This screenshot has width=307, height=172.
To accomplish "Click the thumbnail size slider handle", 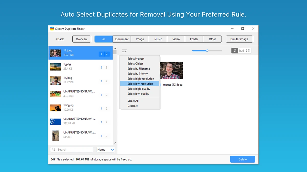I will pyautogui.click(x=207, y=51).
